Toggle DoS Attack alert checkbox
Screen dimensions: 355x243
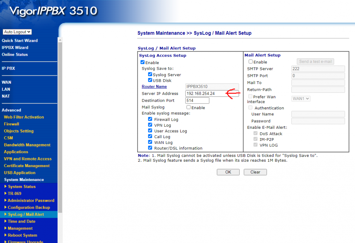(256, 133)
